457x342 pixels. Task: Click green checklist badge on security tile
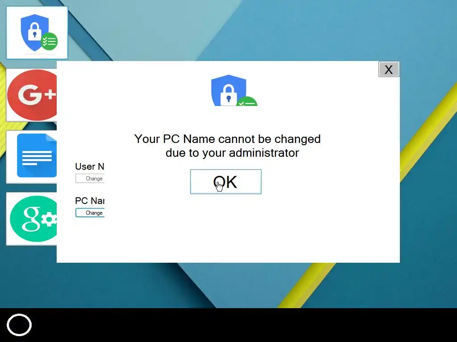[x=49, y=41]
